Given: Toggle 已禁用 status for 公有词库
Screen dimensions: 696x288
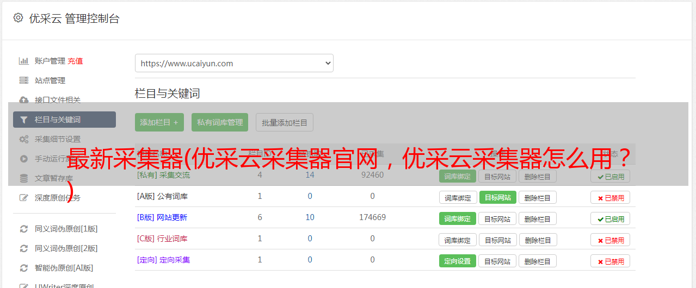Looking at the screenshot, I should tap(611, 198).
